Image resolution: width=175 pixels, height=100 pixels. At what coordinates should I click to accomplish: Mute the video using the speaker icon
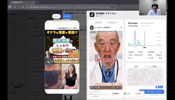(117, 87)
